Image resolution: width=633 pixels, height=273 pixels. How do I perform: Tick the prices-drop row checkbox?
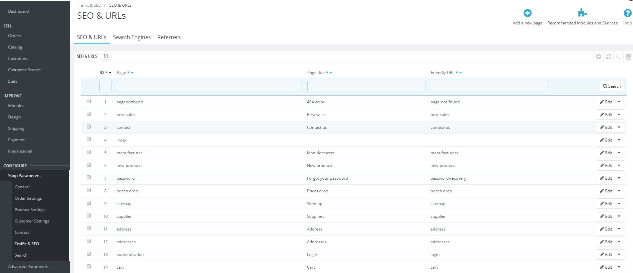point(89,190)
